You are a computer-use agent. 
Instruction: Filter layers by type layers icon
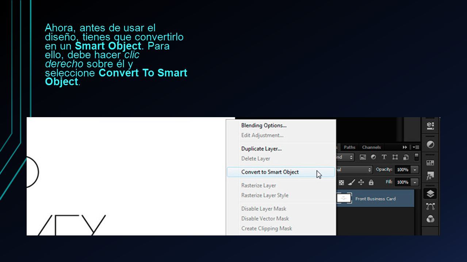pos(384,157)
